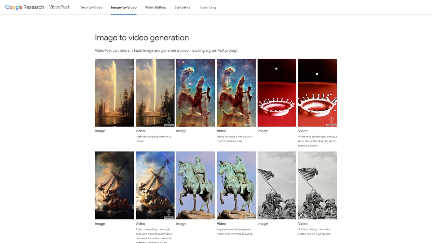This screenshot has height=243, width=432.
Task: Click the "Video" label above the soldiers caption
Action: (303, 224)
